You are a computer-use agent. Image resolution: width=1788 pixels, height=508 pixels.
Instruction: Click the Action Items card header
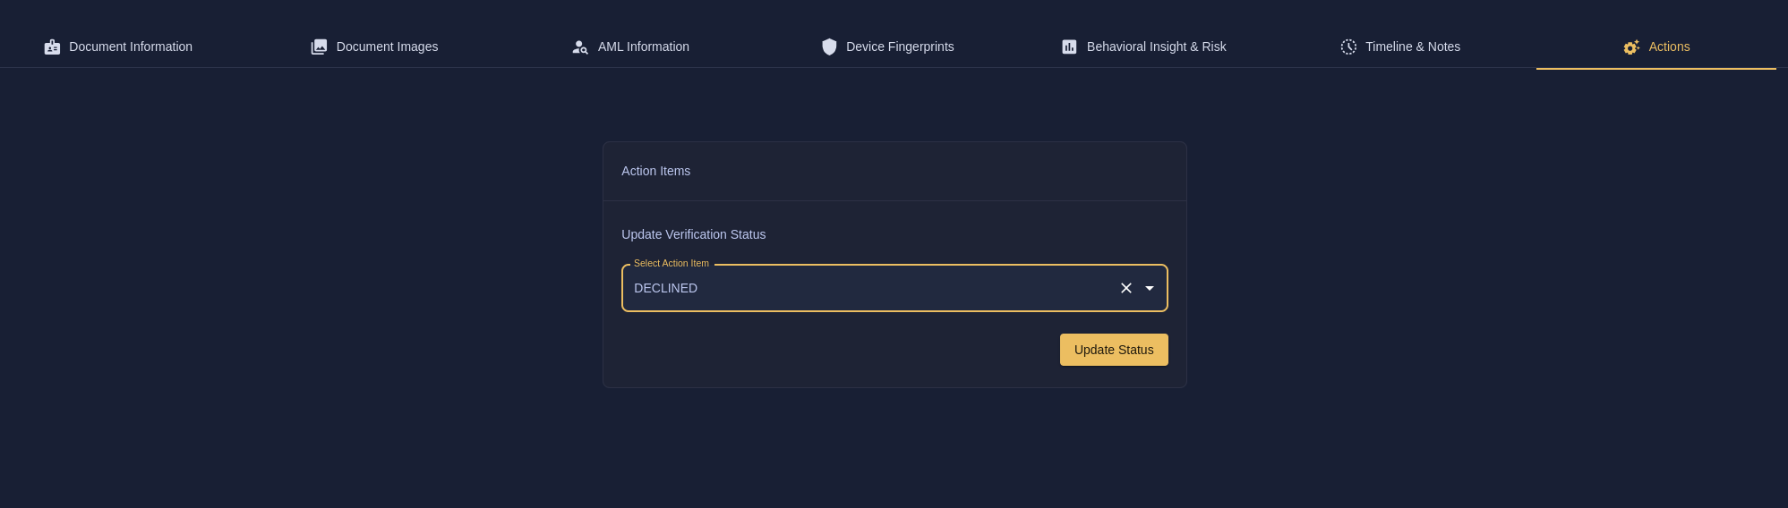[x=655, y=171]
